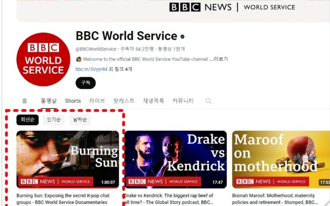Click the BBC News World Service banner logo
This screenshot has width=330, height=206.
[x=232, y=7]
